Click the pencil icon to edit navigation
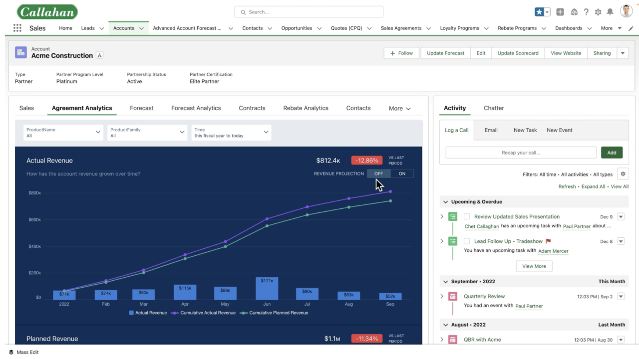 pyautogui.click(x=631, y=28)
